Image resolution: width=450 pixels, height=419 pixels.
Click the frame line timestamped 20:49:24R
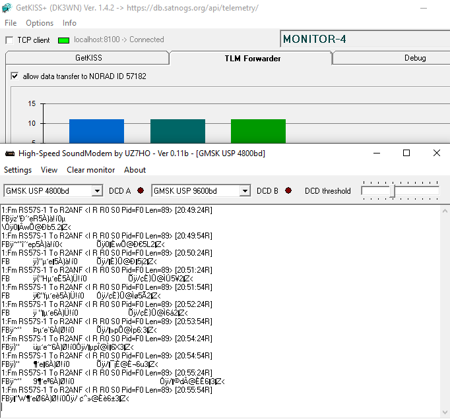click(107, 210)
